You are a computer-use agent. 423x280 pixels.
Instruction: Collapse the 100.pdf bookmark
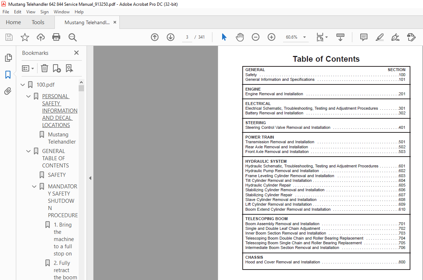(x=23, y=85)
